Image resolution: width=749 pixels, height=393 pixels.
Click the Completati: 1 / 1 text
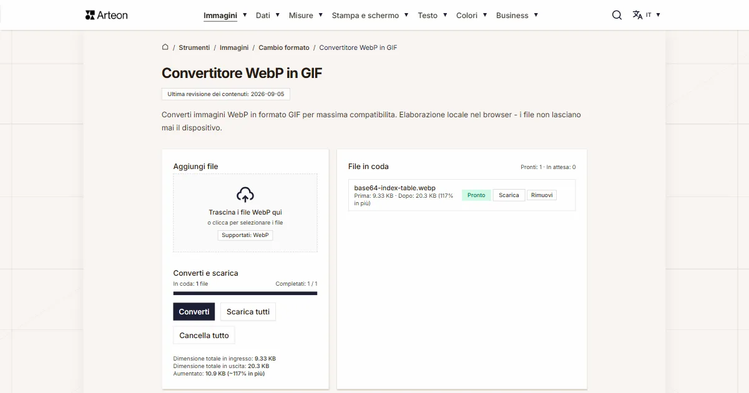pyautogui.click(x=296, y=284)
